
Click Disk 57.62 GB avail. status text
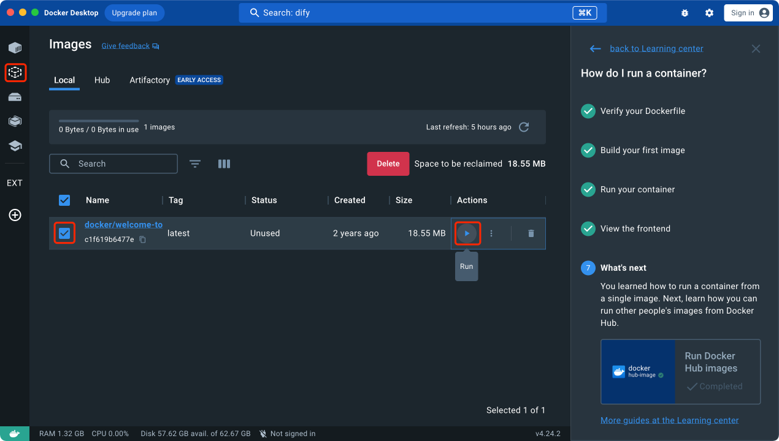(196, 434)
